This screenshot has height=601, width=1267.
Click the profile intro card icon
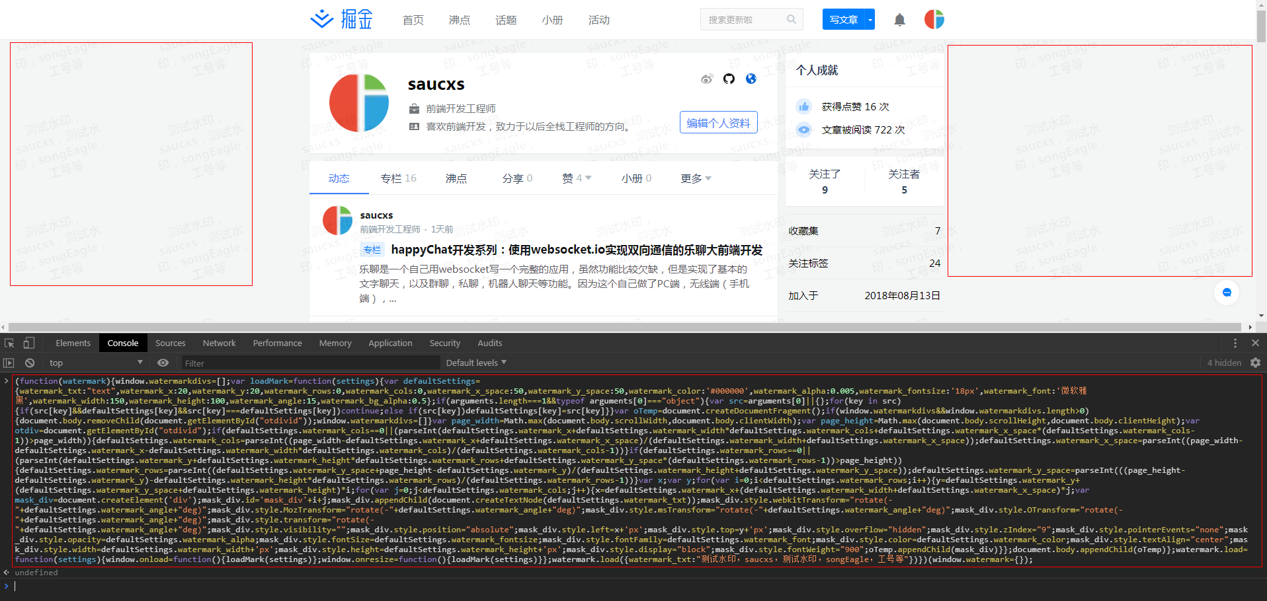[414, 126]
